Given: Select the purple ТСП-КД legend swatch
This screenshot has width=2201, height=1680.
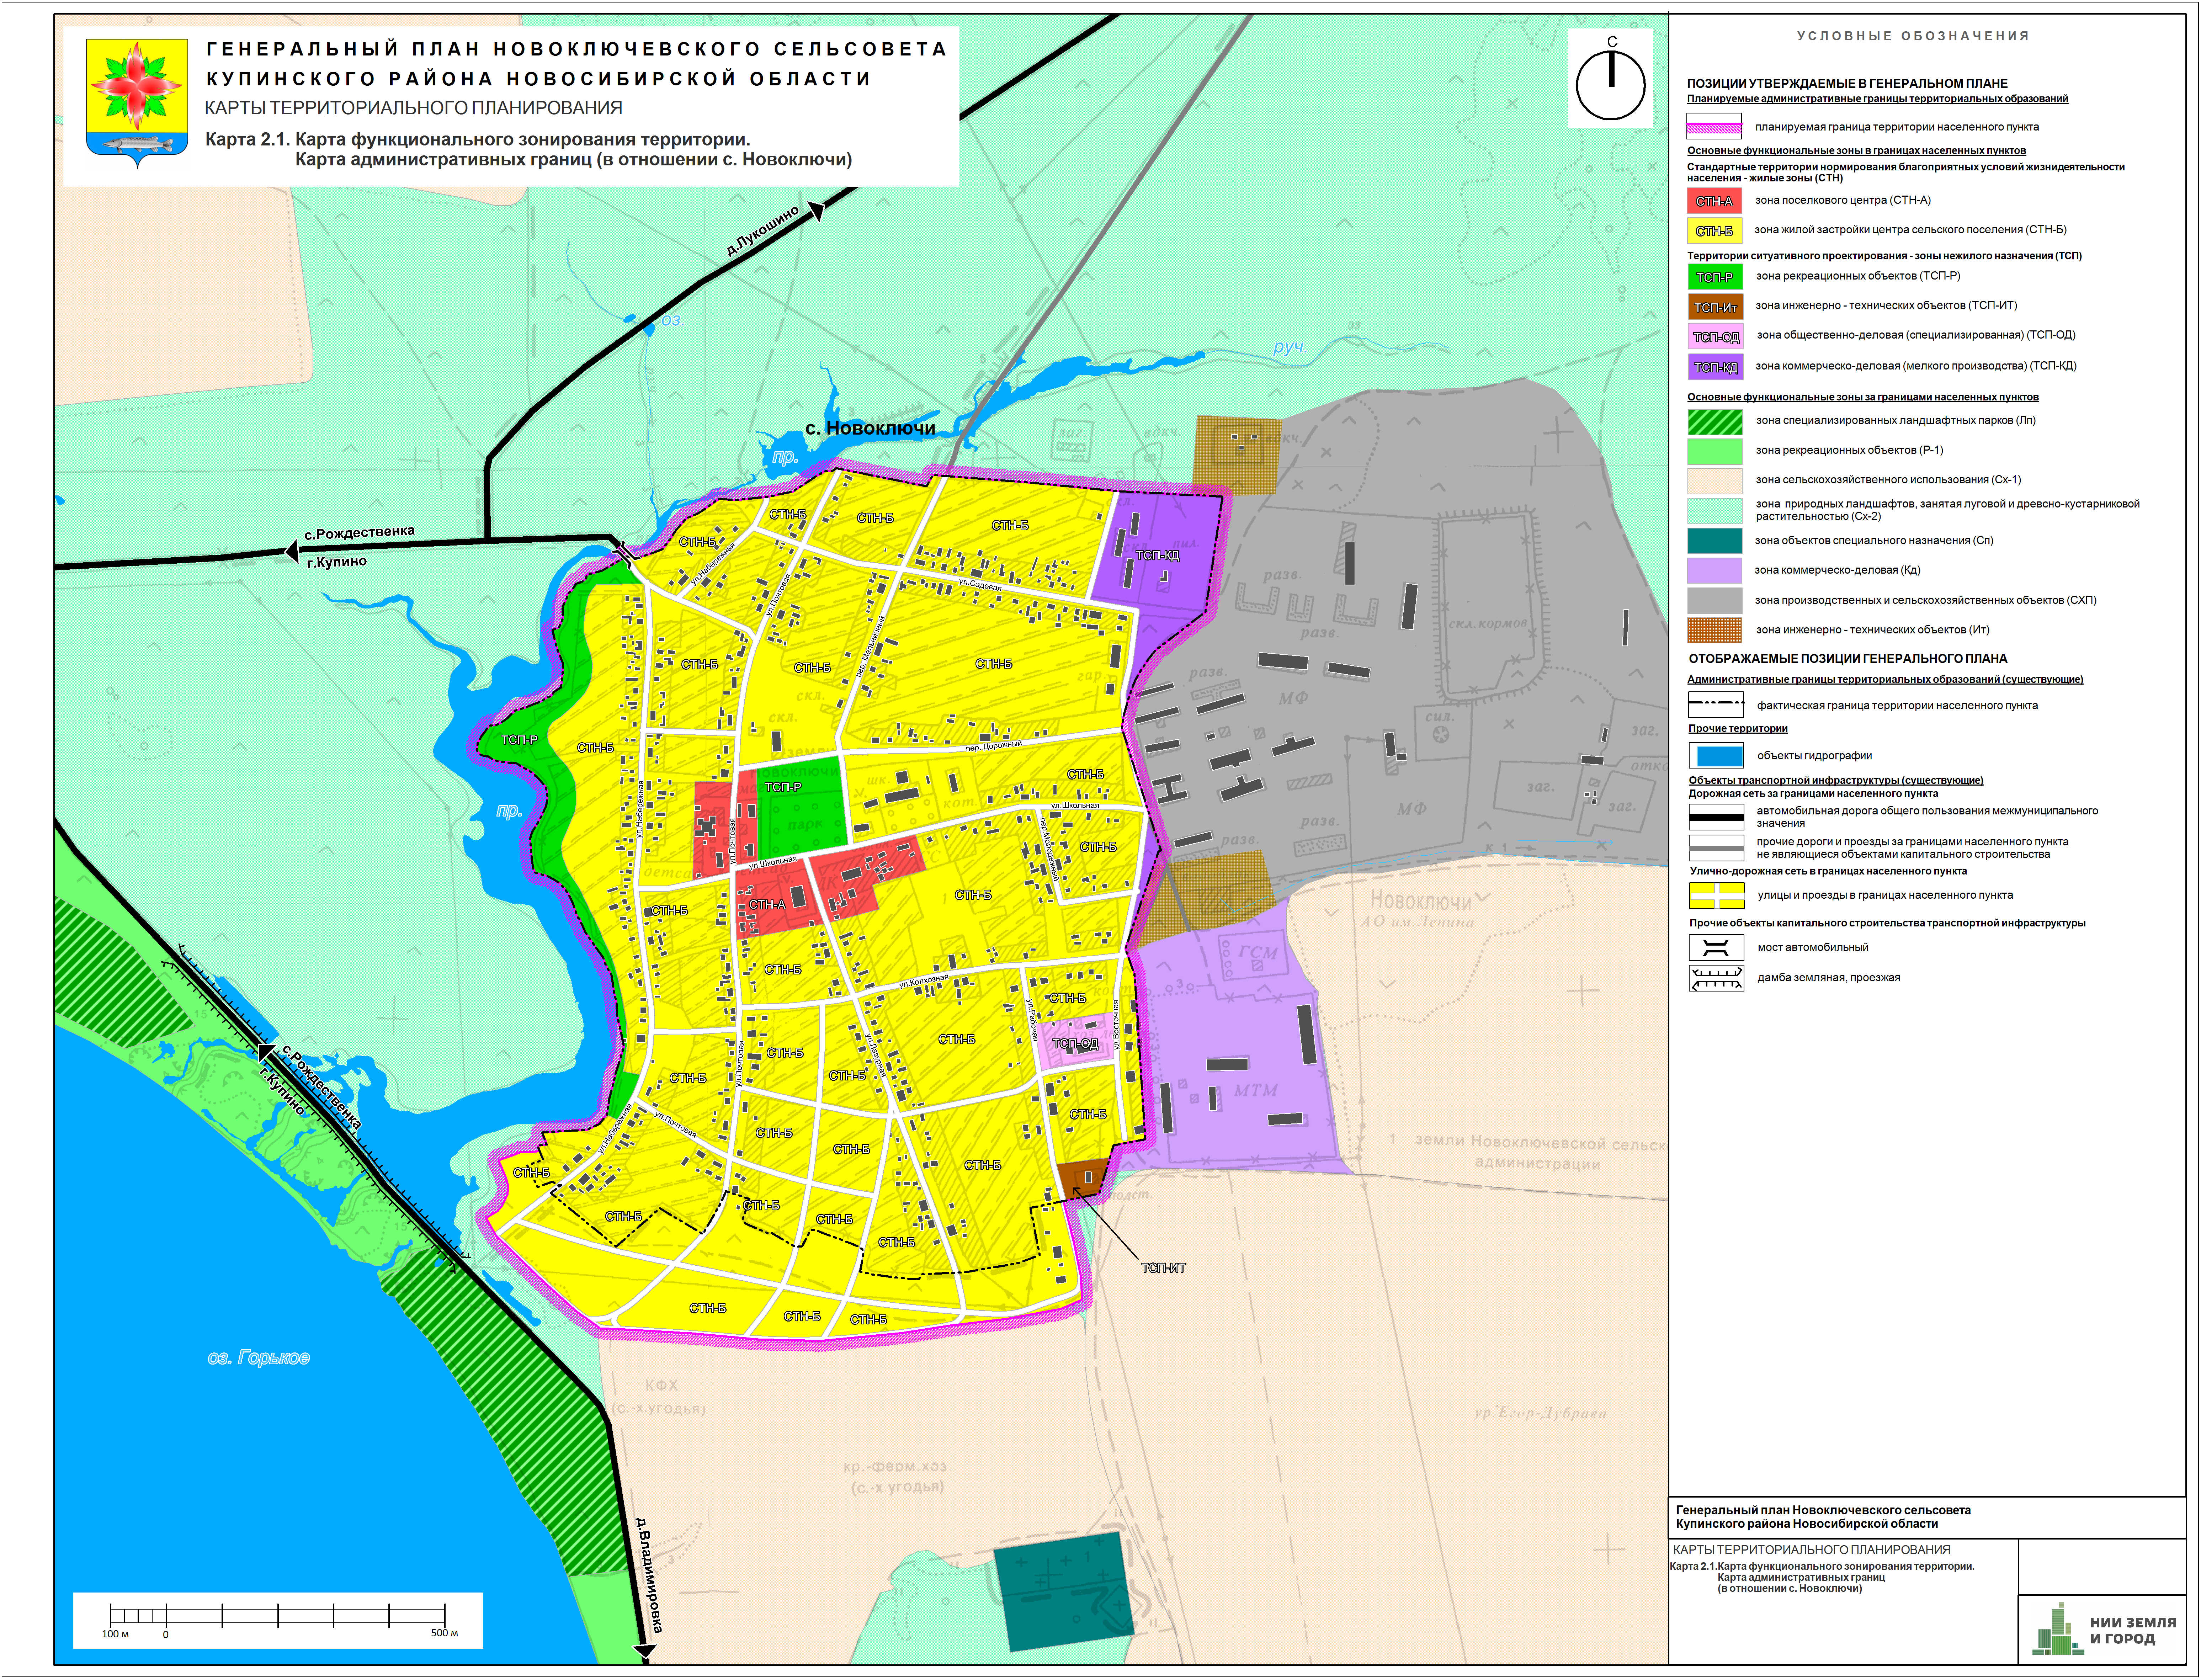Looking at the screenshot, I should [1715, 367].
